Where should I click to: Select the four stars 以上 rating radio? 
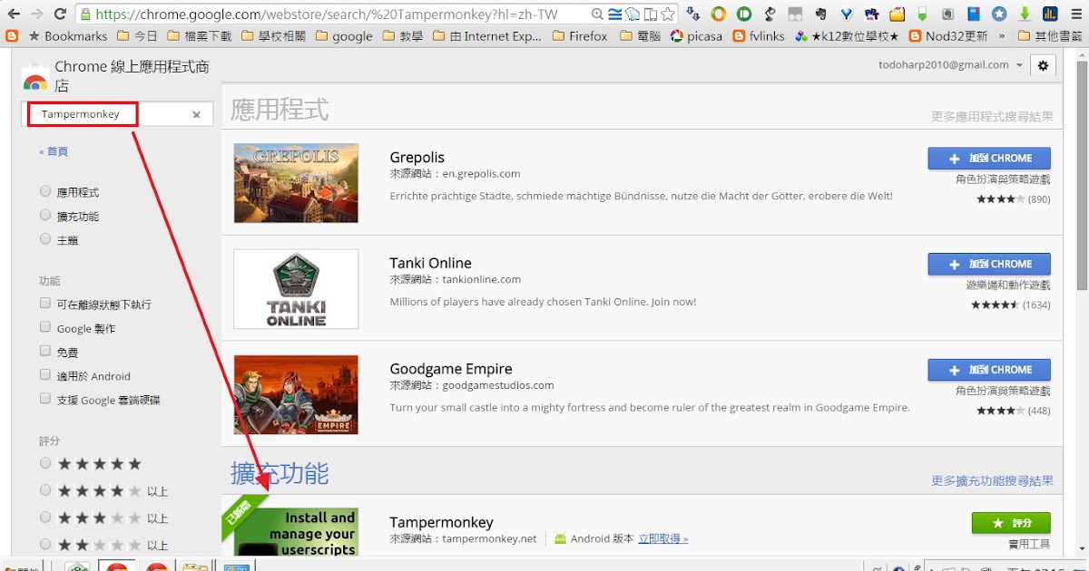[x=45, y=490]
